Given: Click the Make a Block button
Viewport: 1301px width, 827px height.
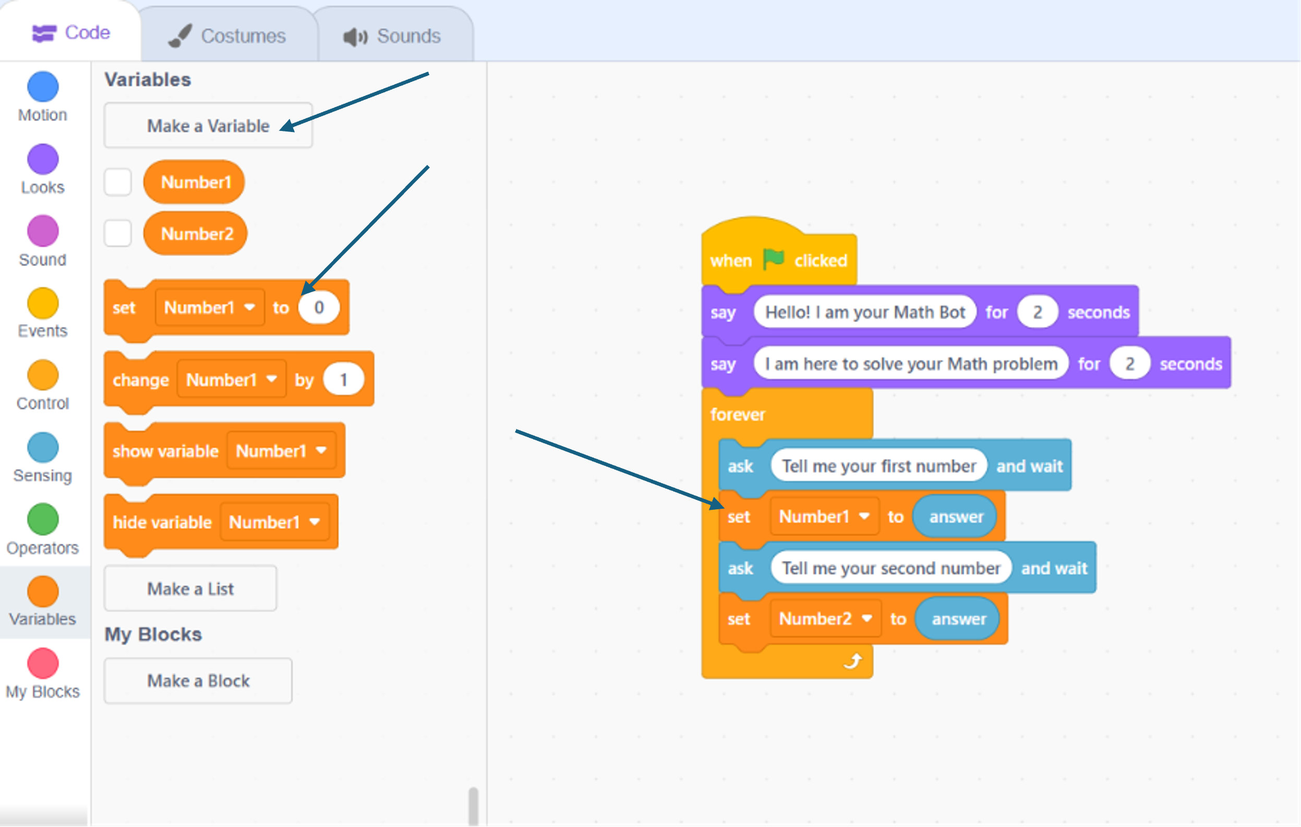Looking at the screenshot, I should click(198, 680).
